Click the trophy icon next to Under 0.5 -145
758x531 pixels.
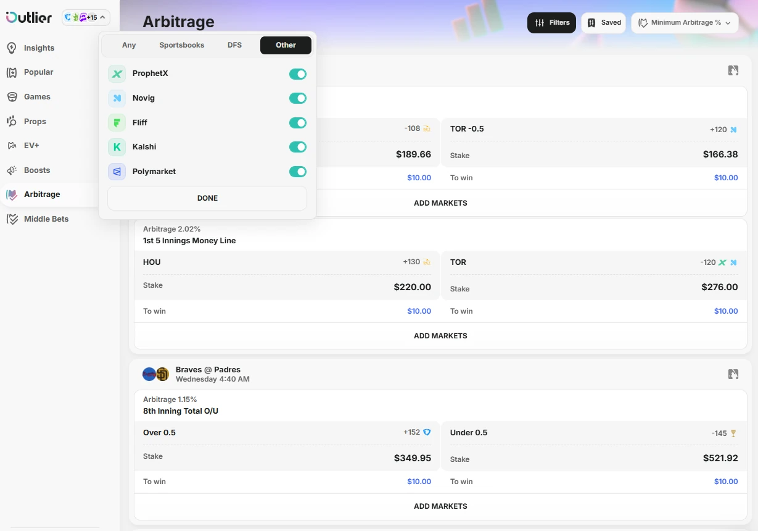tap(733, 433)
